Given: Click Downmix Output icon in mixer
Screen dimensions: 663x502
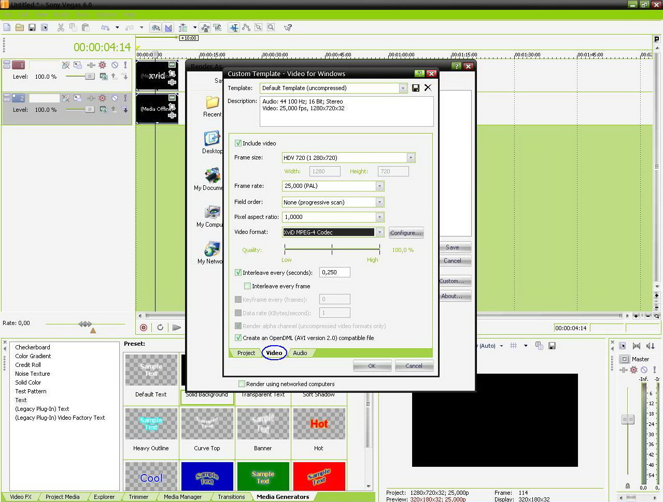Looking at the screenshot, I should 637,346.
